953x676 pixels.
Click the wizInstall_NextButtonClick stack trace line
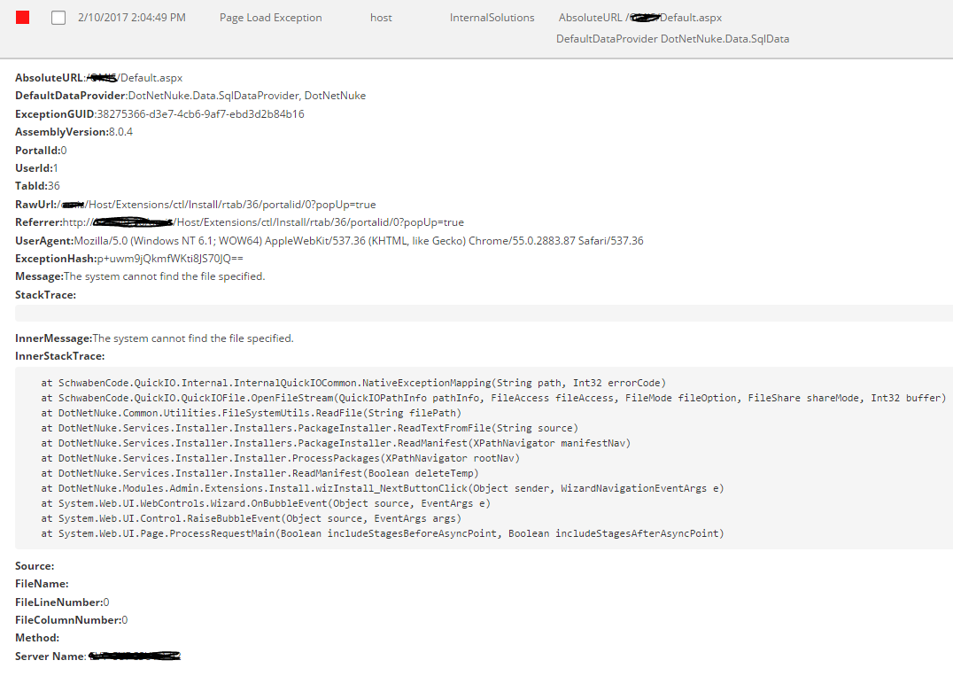click(x=383, y=488)
